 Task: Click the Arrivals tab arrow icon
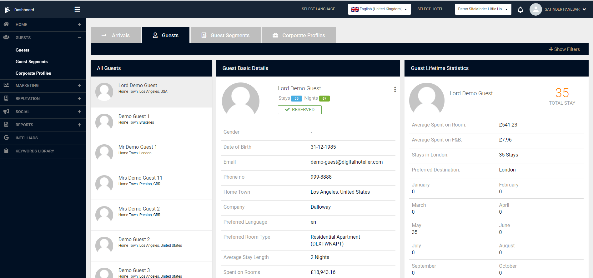pos(104,35)
